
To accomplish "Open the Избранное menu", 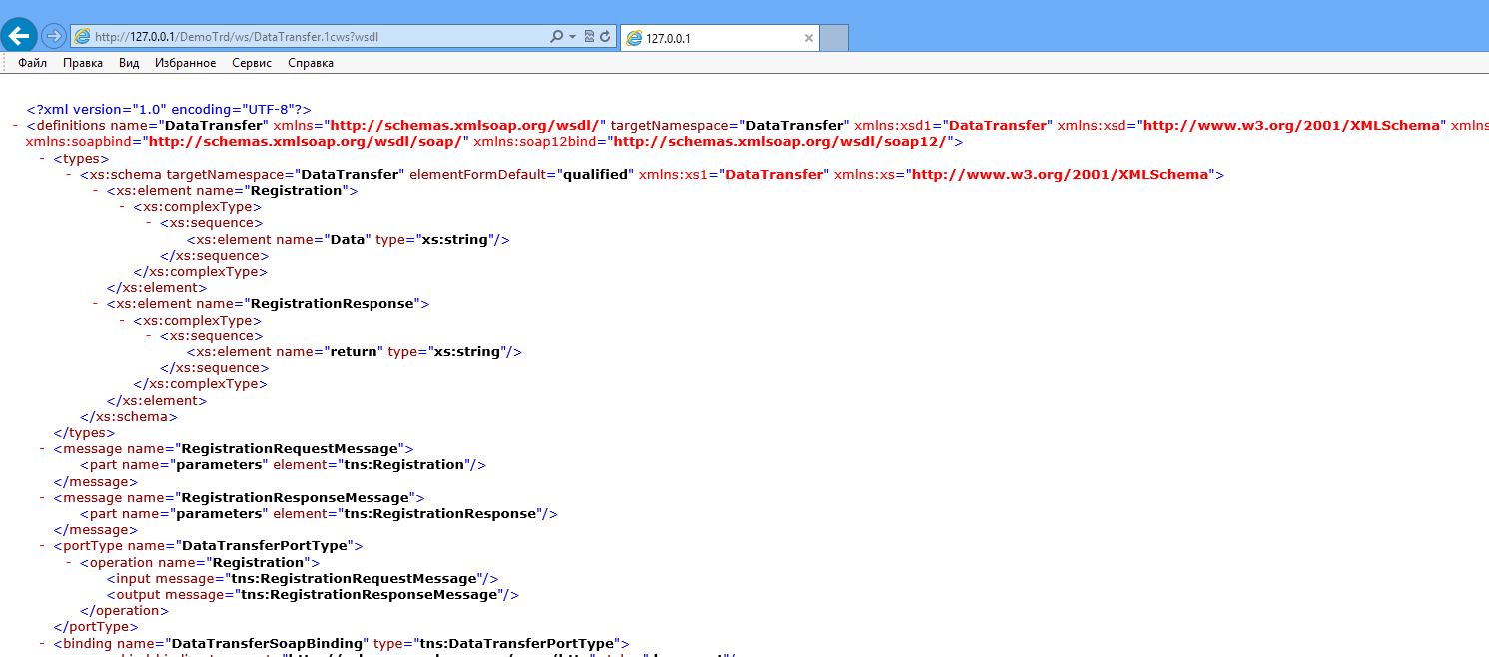I will (185, 63).
